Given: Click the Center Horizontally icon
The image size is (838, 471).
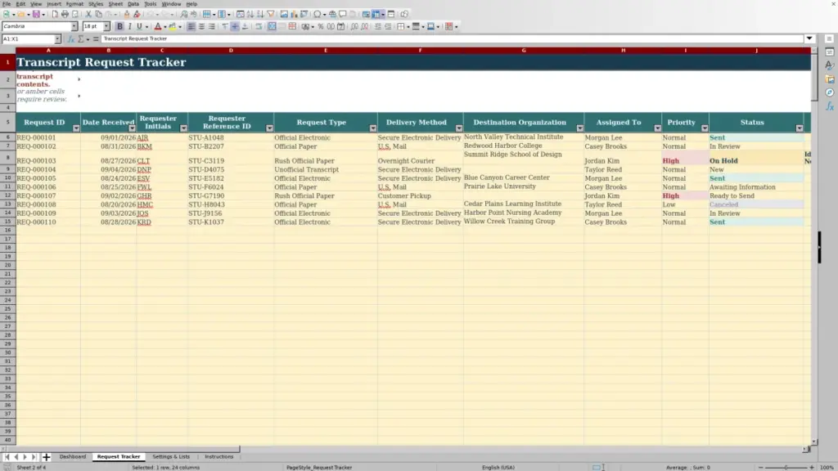Looking at the screenshot, I should [201, 26].
